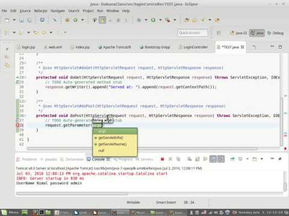Toggle the highlighted mark occurrences toolbar button
The height and width of the screenshot is (216, 289).
tap(102, 20)
